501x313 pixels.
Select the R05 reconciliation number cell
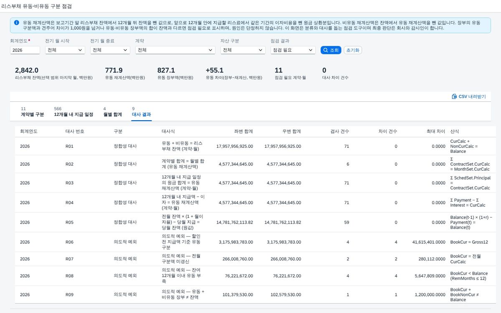tap(69, 222)
